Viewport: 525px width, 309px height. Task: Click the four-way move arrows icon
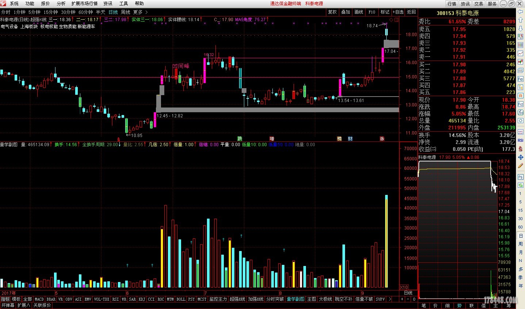(520, 157)
